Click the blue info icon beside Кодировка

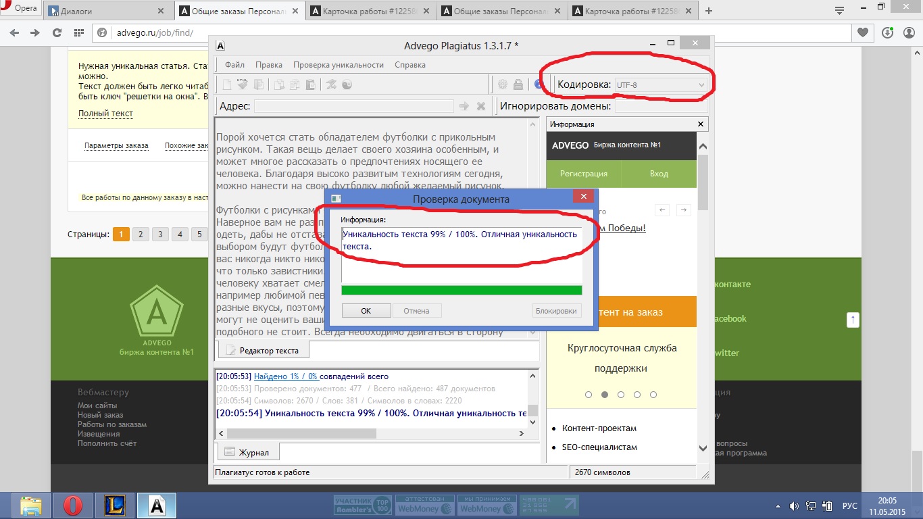click(539, 84)
